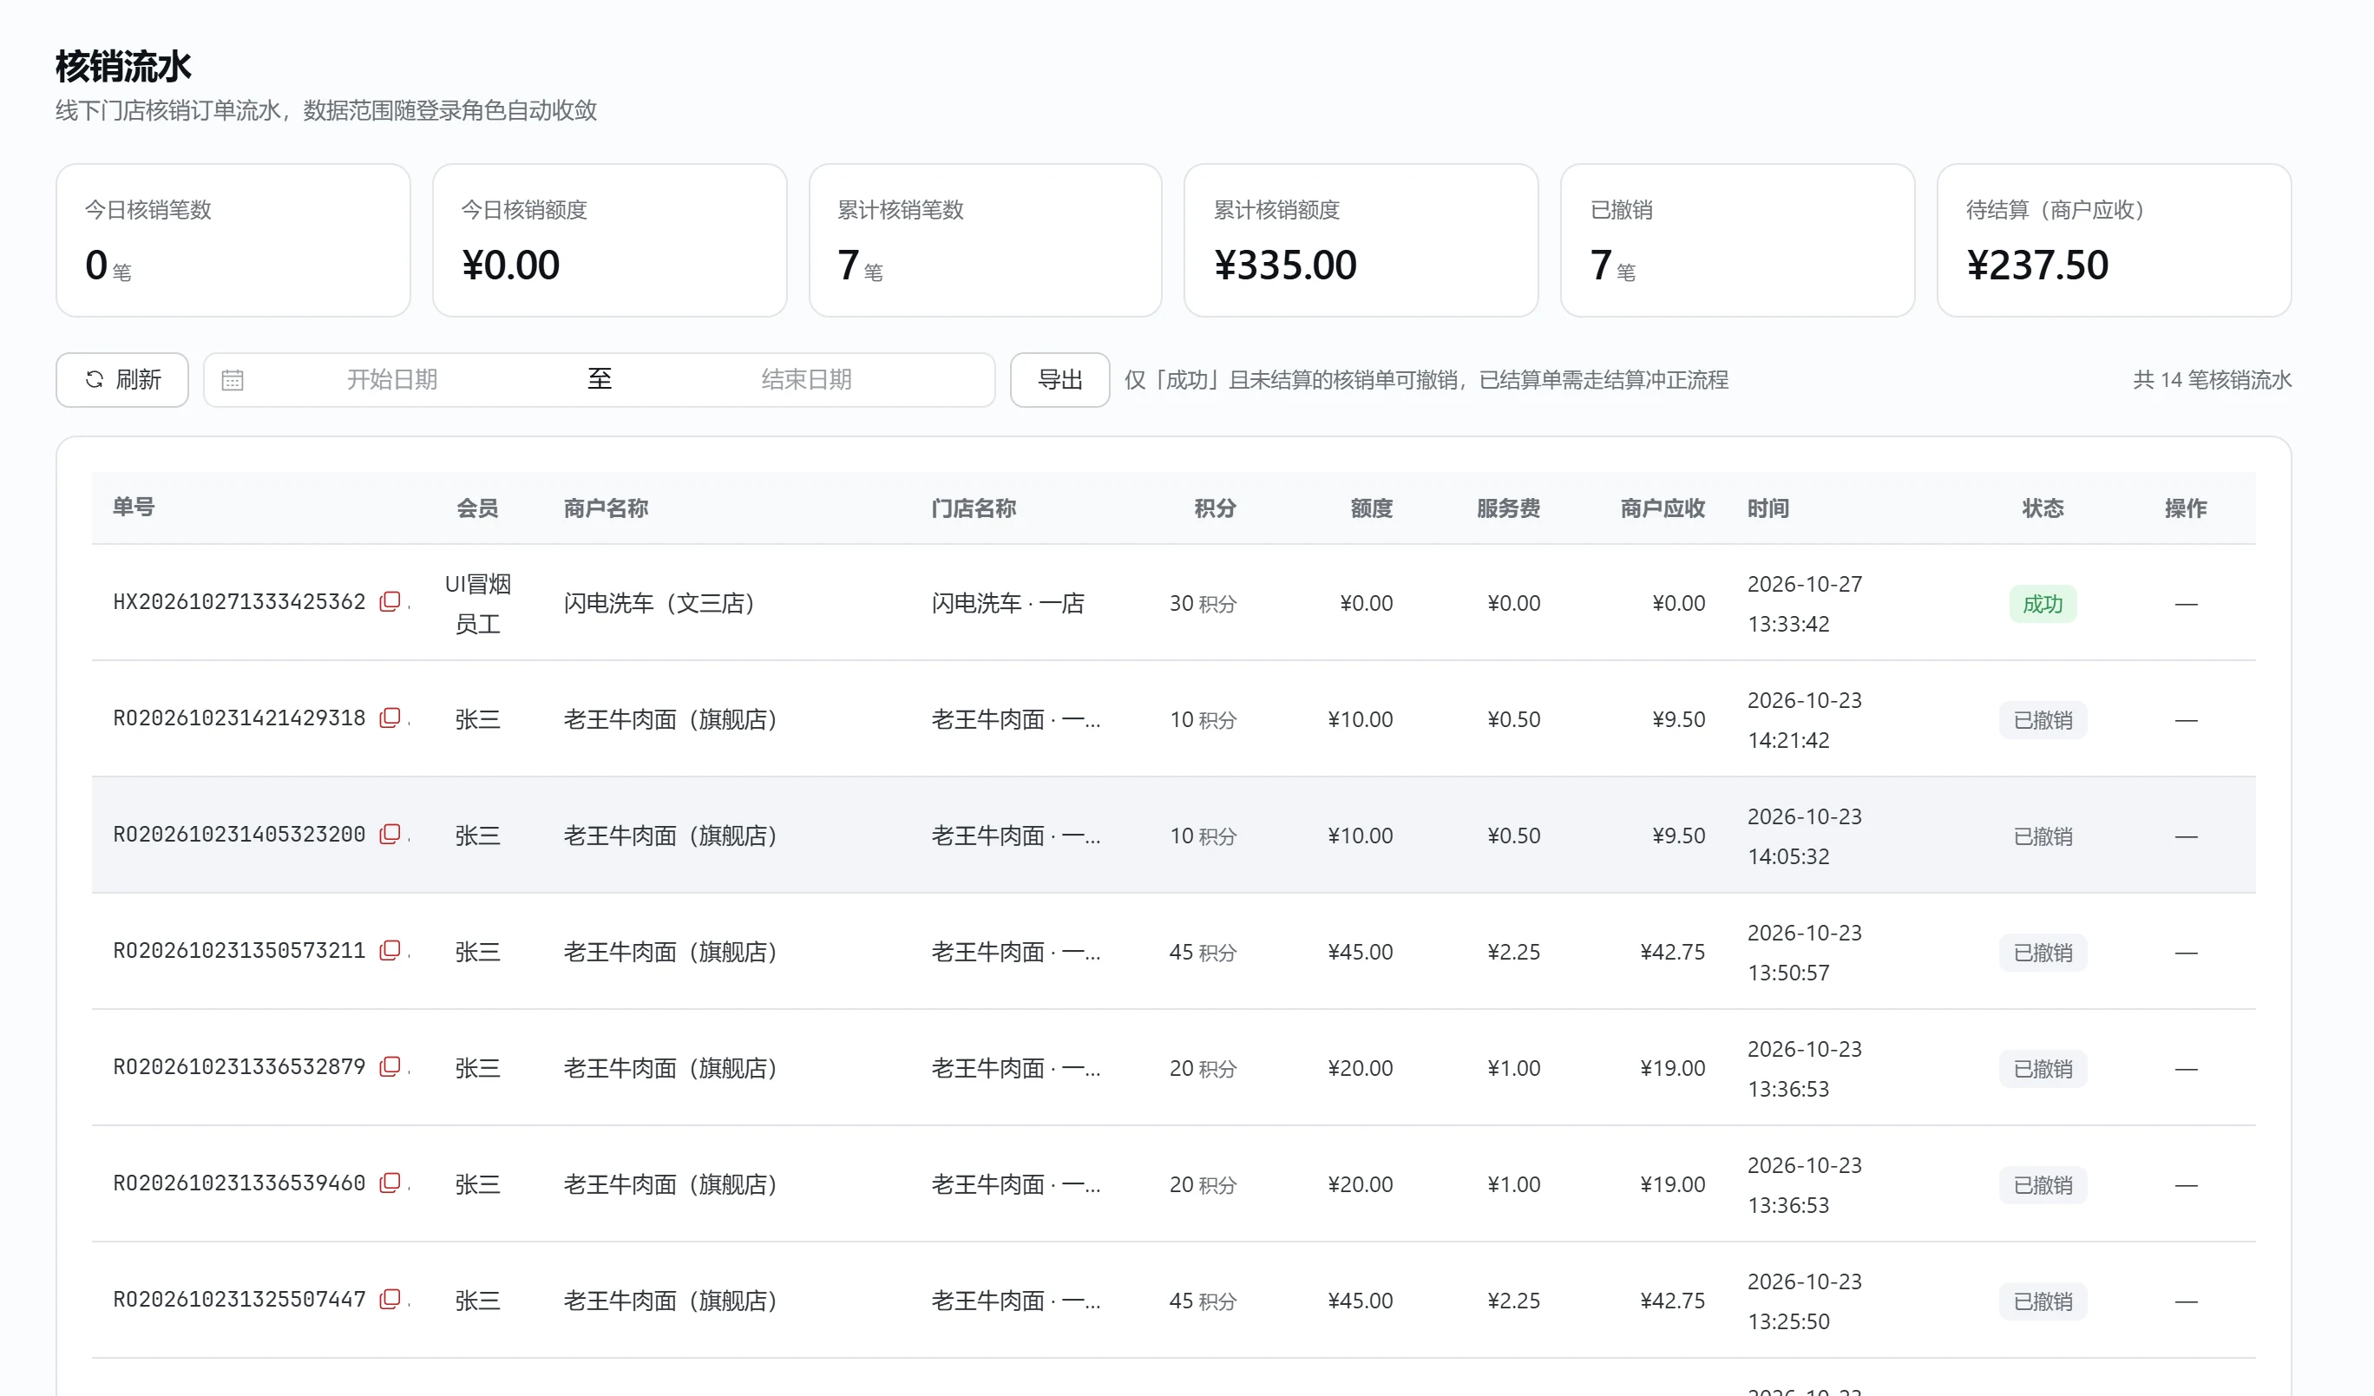Click 已撤销 status for order RO202610231421429318
The width and height of the screenshot is (2374, 1396).
click(x=2043, y=719)
